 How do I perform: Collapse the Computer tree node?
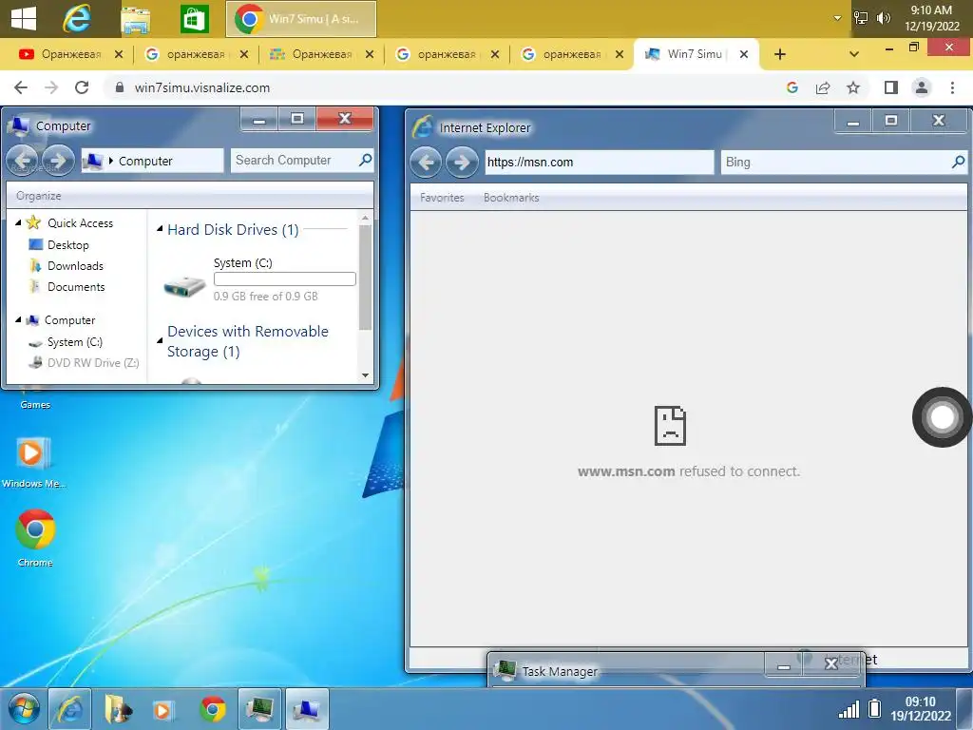[x=18, y=319]
